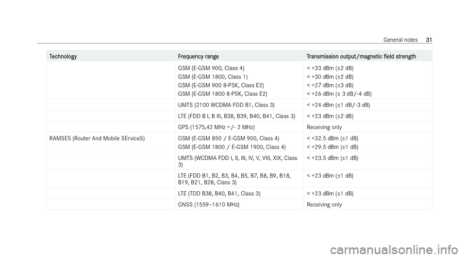Click the first Receiving only cell for GPS
466x258 pixels.
324,127
